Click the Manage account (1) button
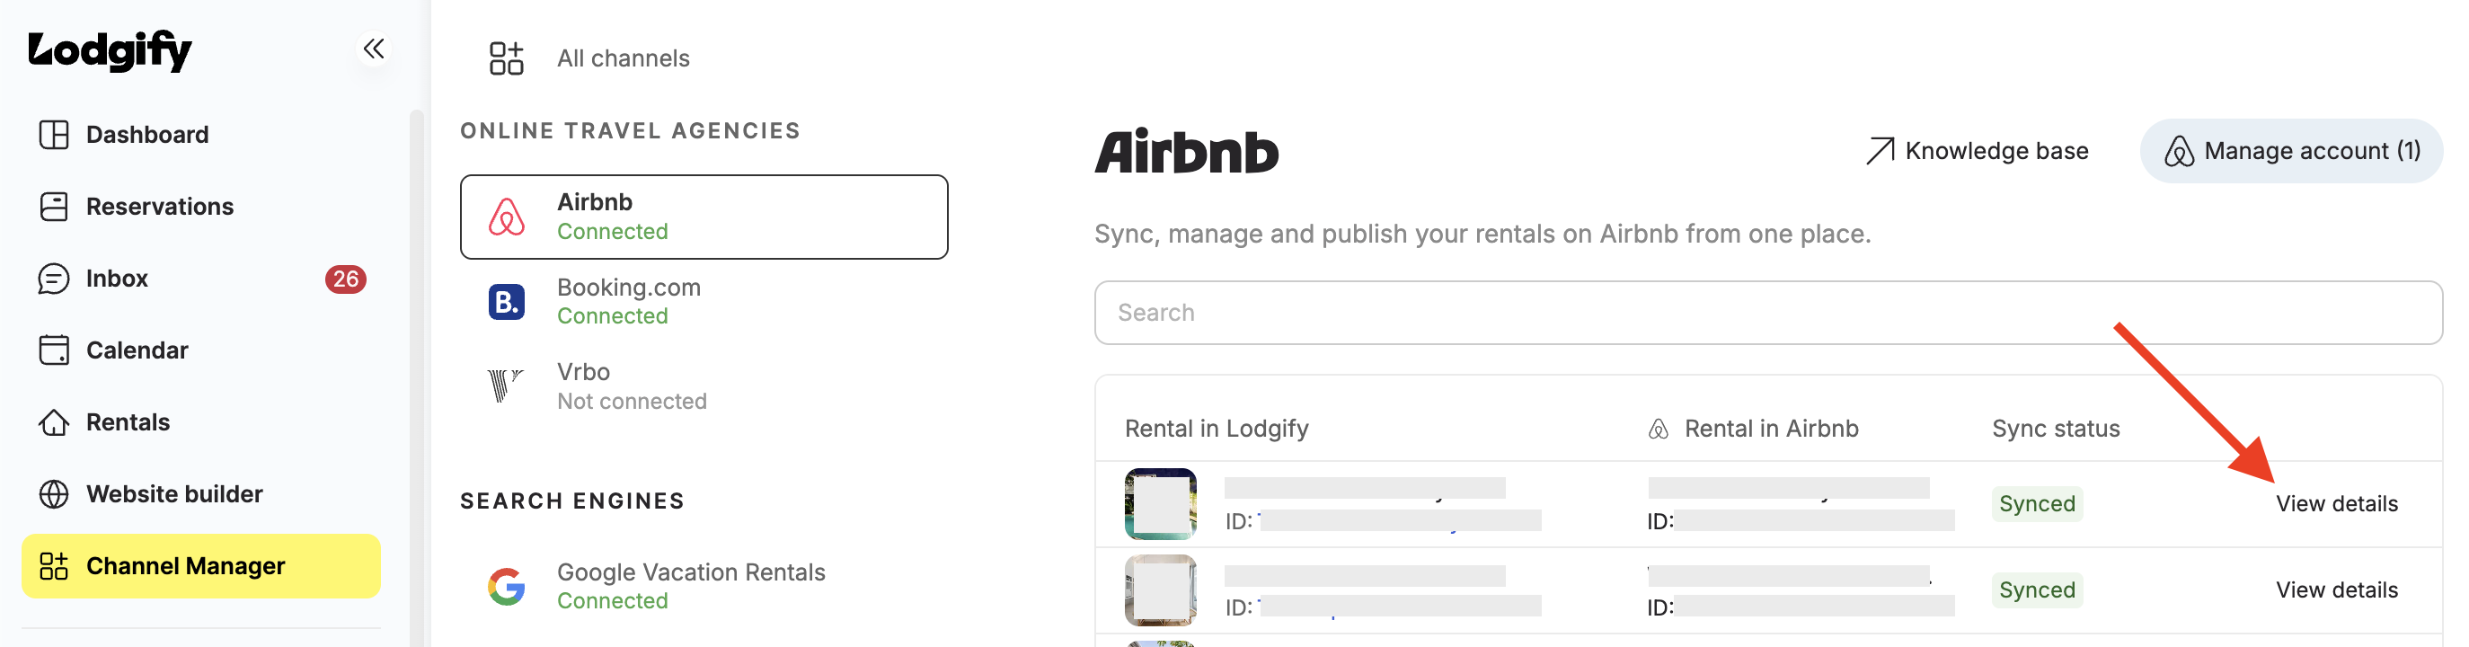Image resolution: width=2469 pixels, height=647 pixels. click(2292, 150)
